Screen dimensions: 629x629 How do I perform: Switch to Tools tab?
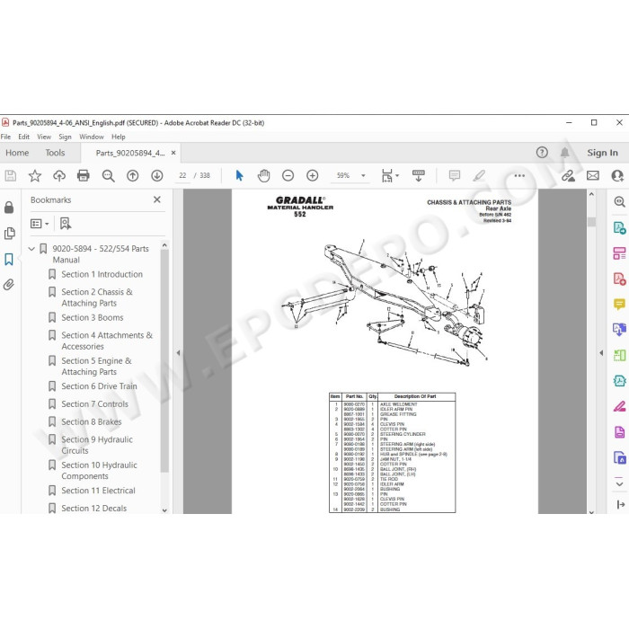click(x=55, y=153)
